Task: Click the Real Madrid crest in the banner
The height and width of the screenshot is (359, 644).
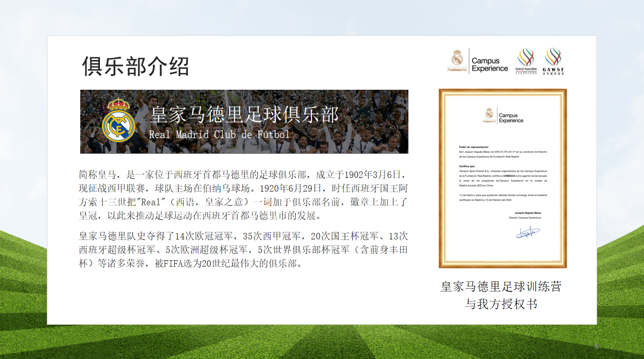Action: tap(118, 121)
